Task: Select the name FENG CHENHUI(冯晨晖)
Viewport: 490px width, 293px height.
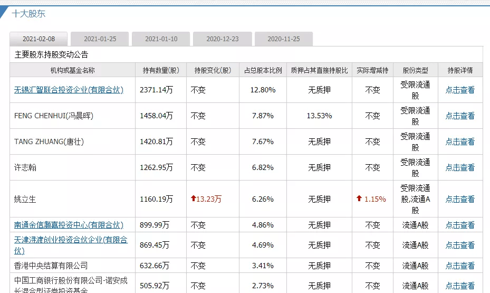Action: click(54, 116)
